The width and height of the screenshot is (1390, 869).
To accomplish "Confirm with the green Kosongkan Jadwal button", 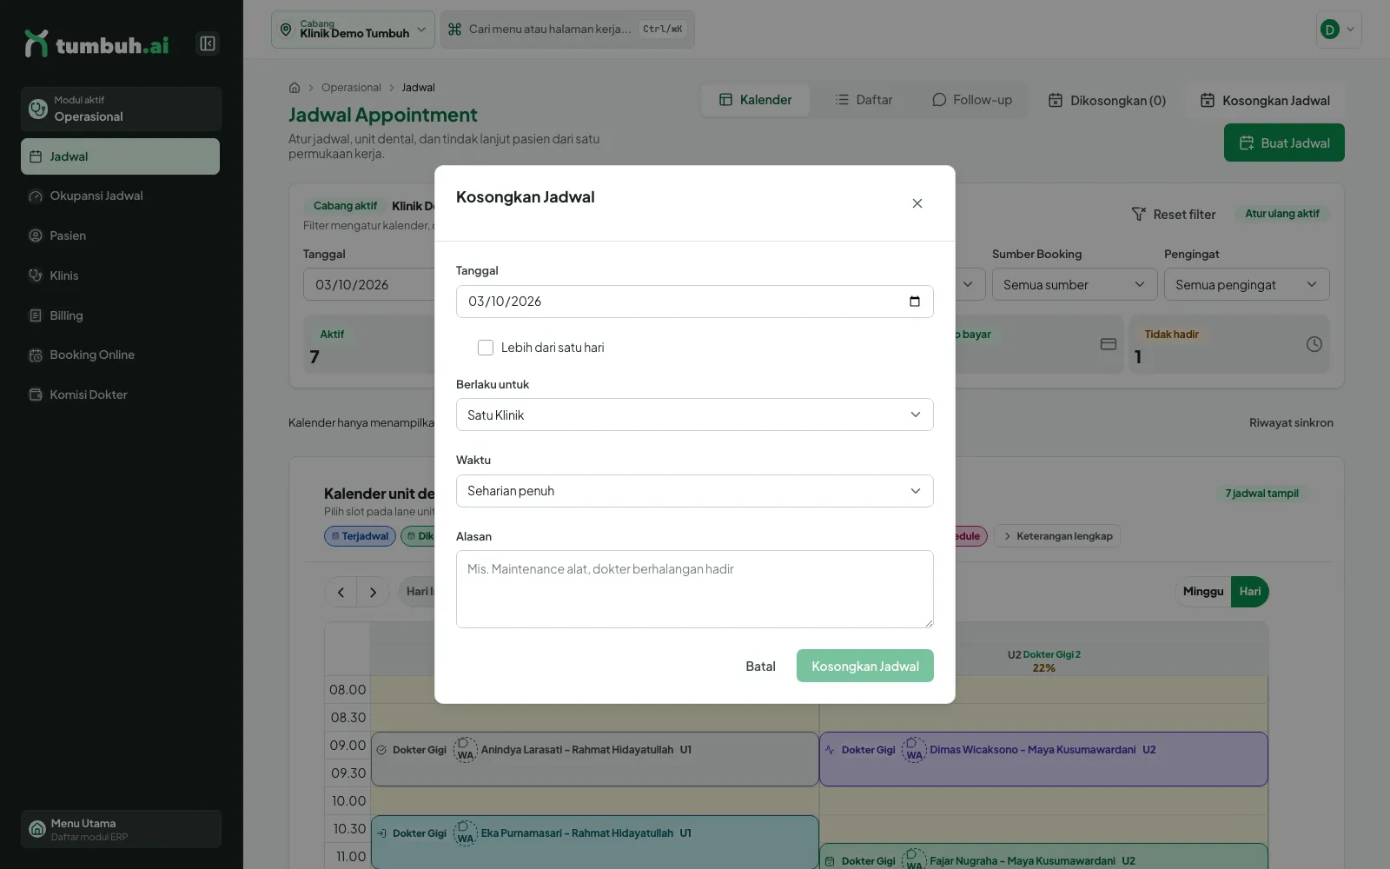I will point(864,666).
